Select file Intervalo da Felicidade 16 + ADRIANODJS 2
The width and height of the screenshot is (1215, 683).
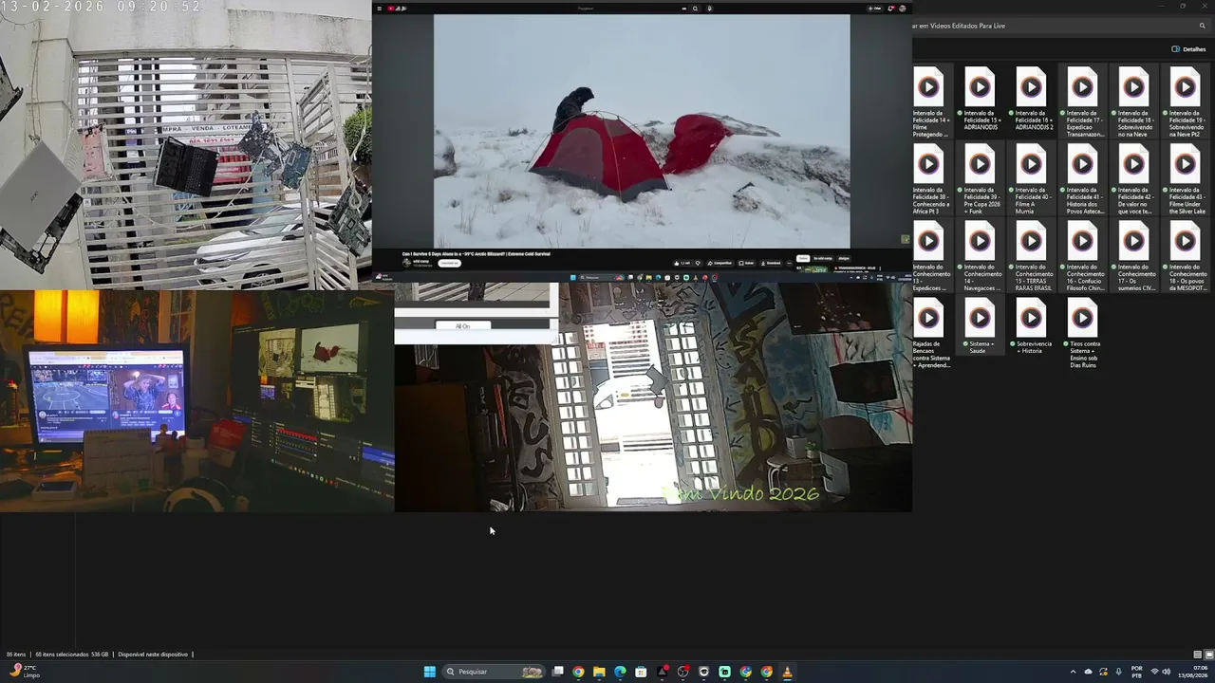[x=1032, y=98]
